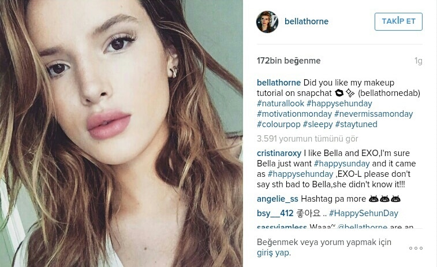The image size is (437, 267).
Task: Open the #staytuned hashtag
Action: (x=356, y=124)
